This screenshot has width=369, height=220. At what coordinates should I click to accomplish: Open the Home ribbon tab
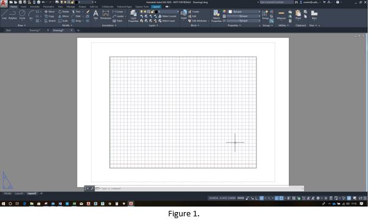(x=13, y=7)
